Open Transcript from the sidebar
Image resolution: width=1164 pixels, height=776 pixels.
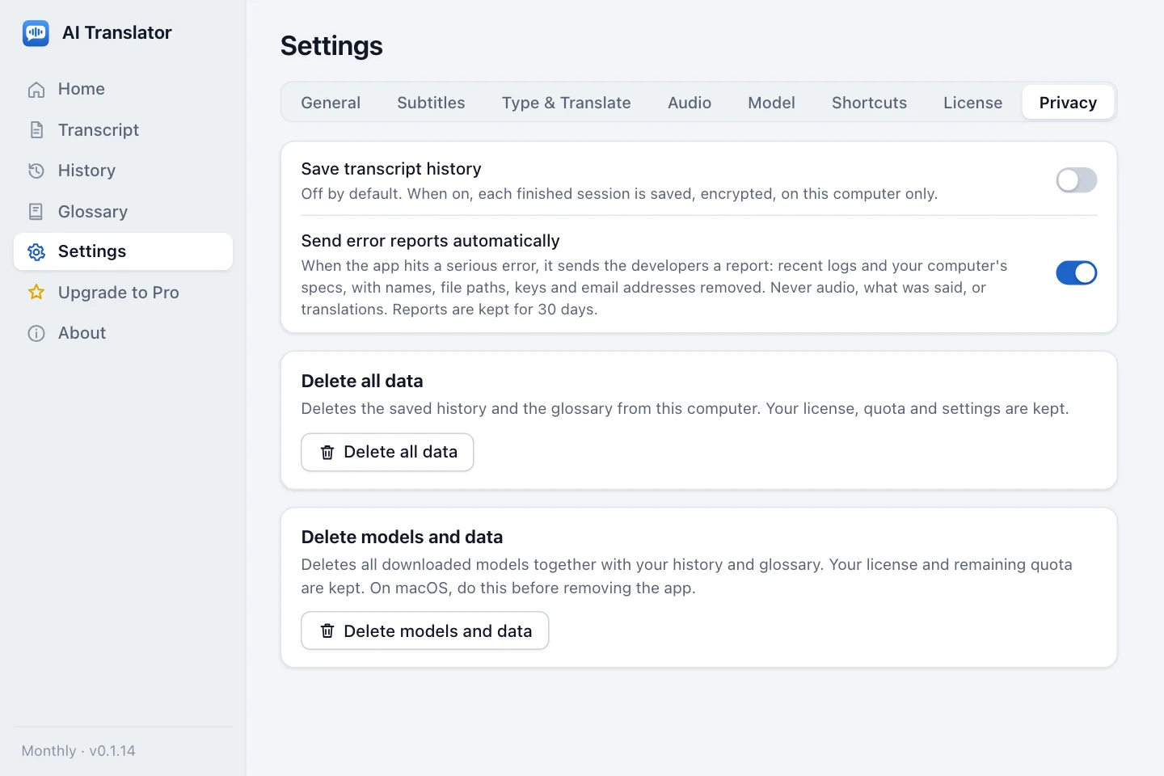(123, 130)
